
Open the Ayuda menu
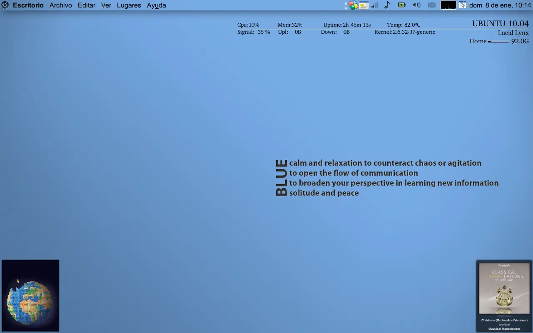tap(157, 5)
